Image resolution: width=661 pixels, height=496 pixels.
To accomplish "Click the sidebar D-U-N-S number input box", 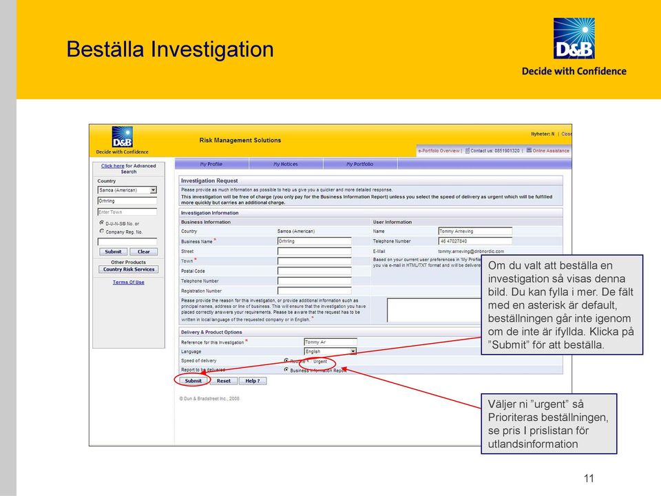I will coord(127,242).
